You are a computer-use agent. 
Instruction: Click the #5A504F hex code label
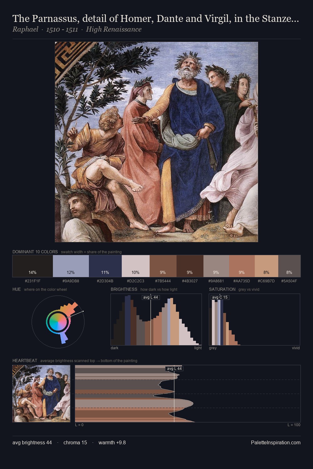point(289,281)
